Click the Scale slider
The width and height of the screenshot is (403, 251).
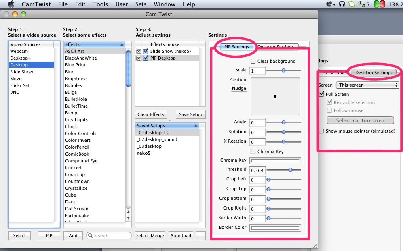coord(283,70)
